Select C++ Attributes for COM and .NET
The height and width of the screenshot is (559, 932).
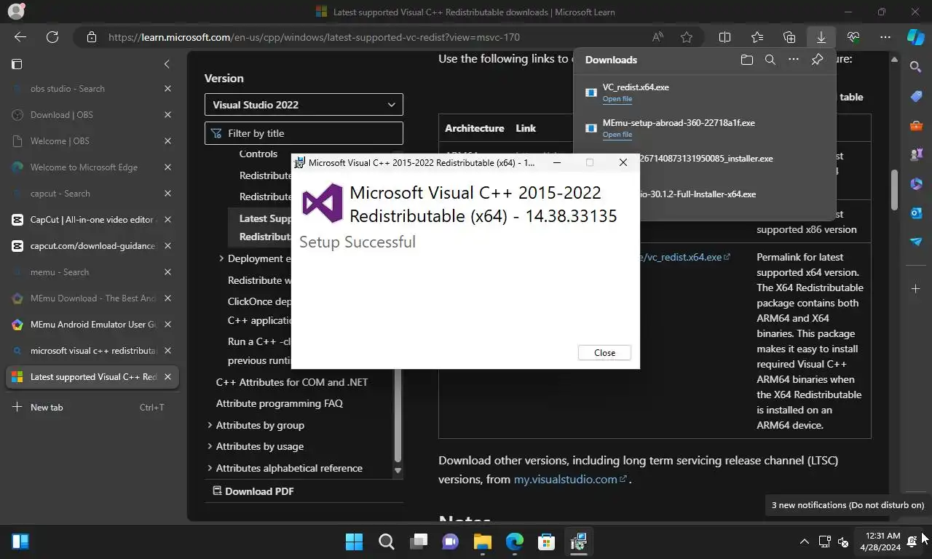(x=292, y=382)
